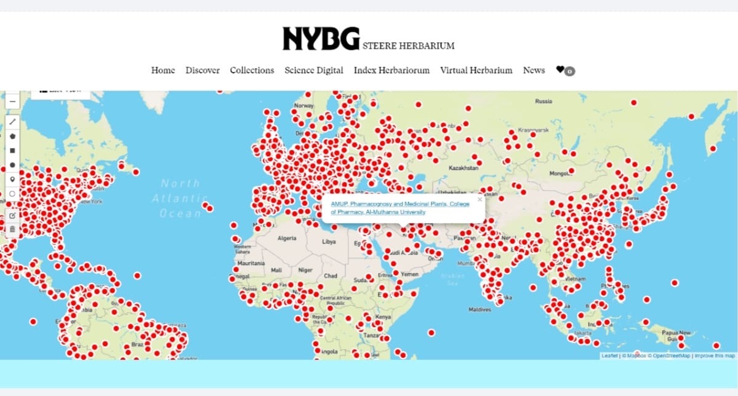The image size is (738, 396).
Task: Click the edit layers icon
Action: 12,215
